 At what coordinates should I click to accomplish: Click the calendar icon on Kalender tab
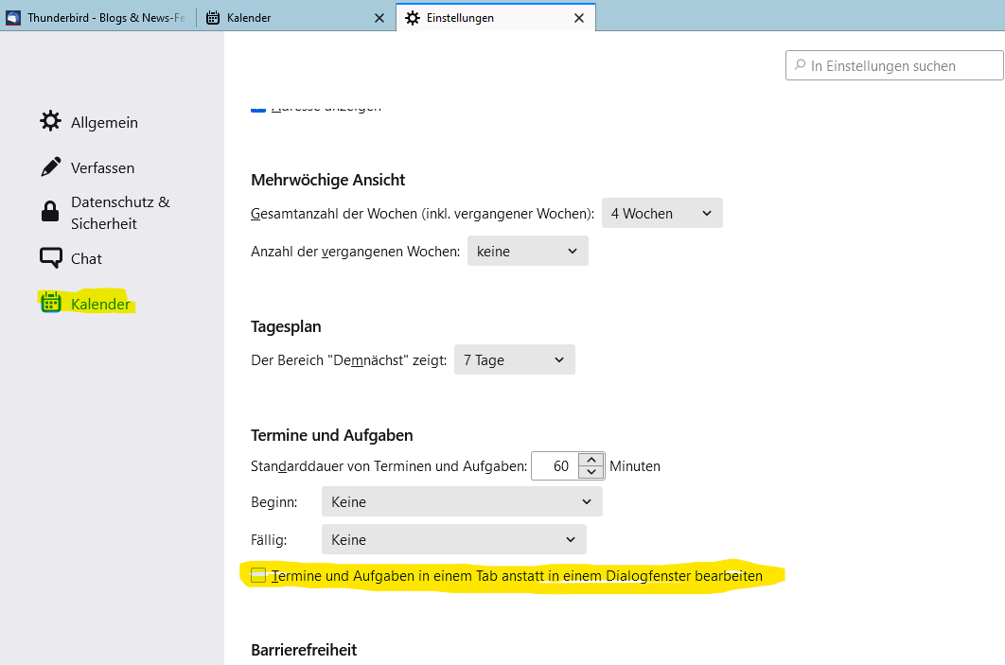pyautogui.click(x=213, y=17)
